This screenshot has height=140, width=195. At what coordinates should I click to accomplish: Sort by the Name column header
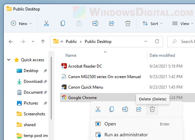point(71,55)
